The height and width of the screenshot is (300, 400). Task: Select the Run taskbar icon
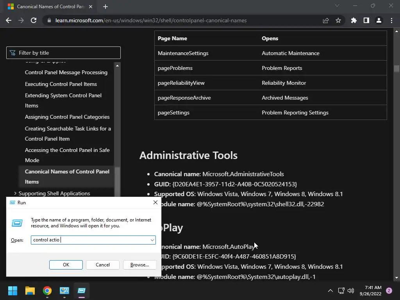(82, 291)
